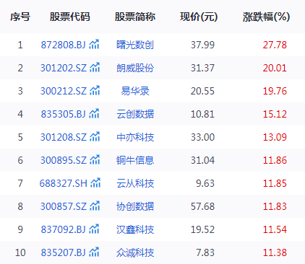305x264 pixels.
Task: Select change percentage 20.01
Action: coord(275,68)
